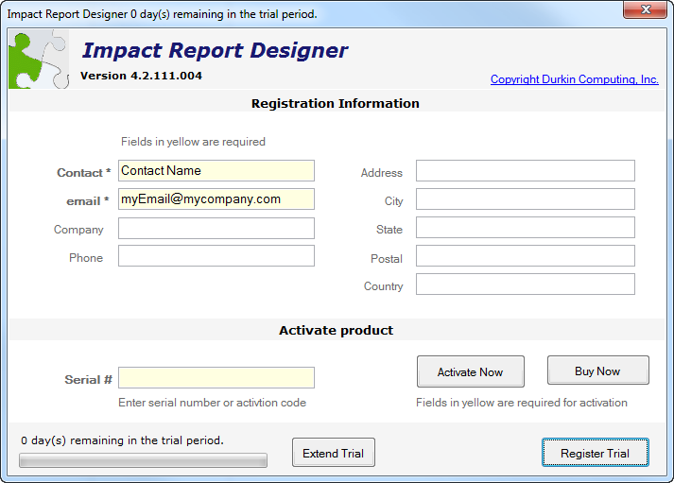This screenshot has width=674, height=483.
Task: Click the green puzzle piece logo
Action: [39, 60]
